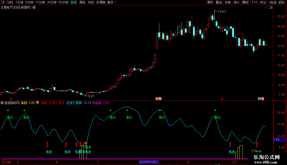
Task: Click the 返回 back button
Action: click(281, 2)
